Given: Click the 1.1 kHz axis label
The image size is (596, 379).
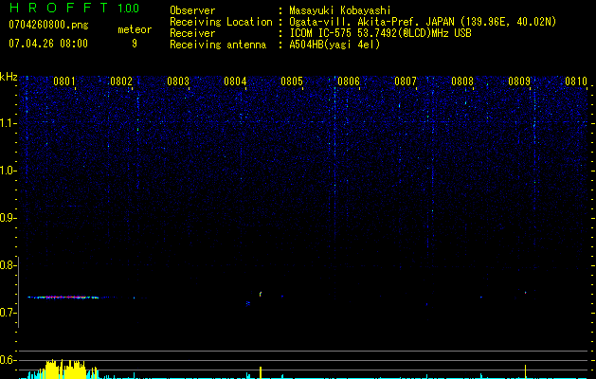Looking at the screenshot, I should (8, 123).
